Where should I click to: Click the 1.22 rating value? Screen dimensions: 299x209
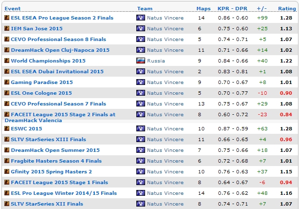tap(286, 61)
